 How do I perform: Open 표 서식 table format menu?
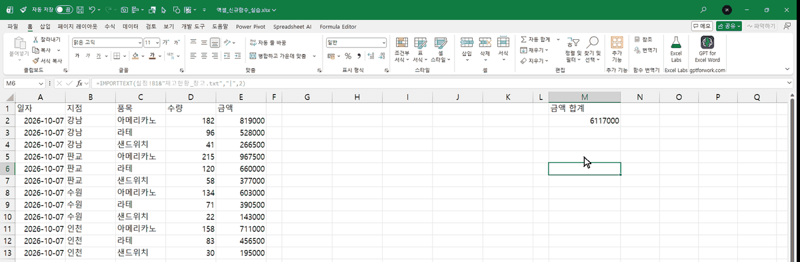[419, 49]
